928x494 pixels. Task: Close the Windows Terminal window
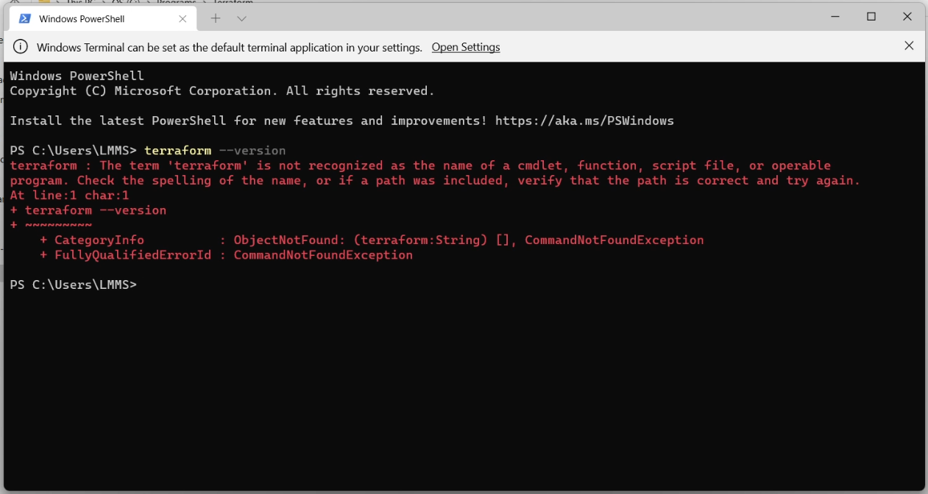[x=907, y=16]
